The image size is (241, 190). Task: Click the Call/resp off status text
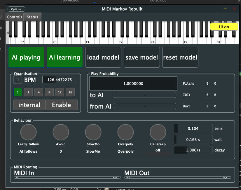pos(158,150)
